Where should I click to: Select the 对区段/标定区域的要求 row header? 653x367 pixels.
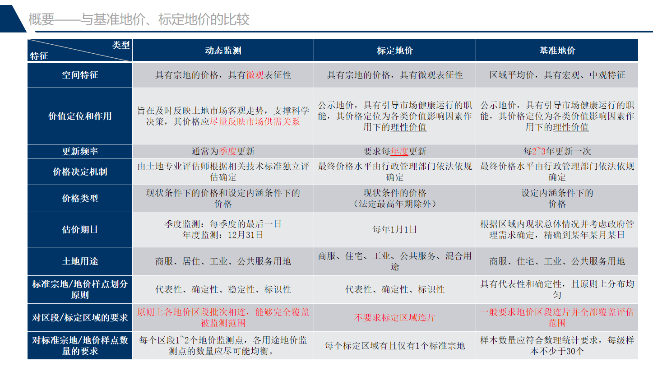click(80, 317)
